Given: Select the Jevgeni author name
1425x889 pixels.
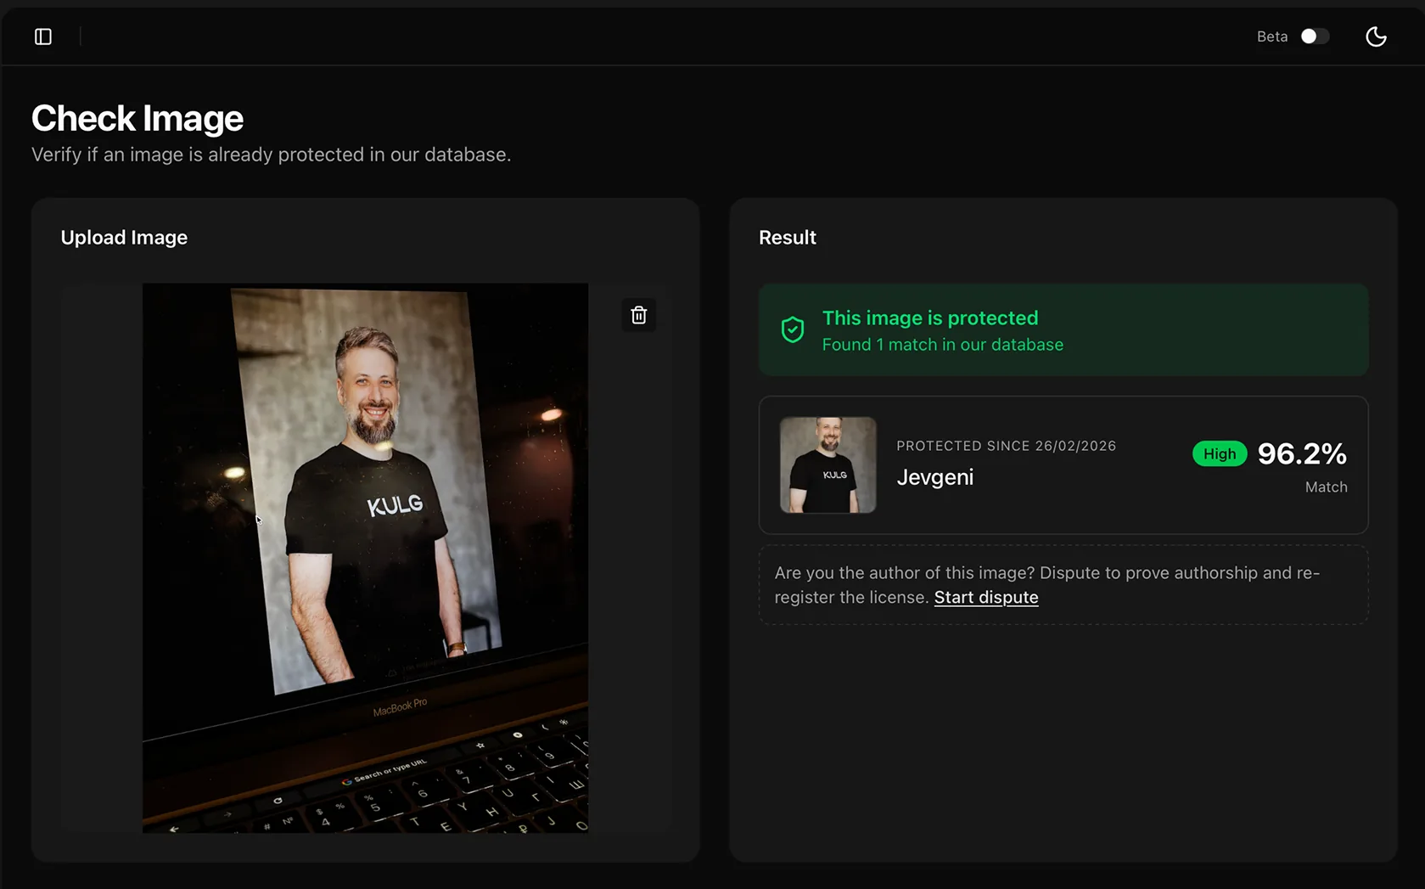Looking at the screenshot, I should coord(935,477).
